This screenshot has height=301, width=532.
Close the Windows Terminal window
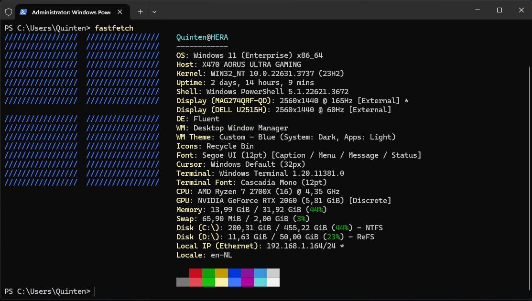click(521, 10)
